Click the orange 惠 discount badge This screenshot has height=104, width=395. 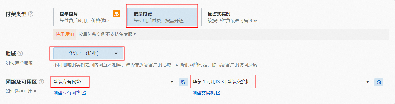pyautogui.click(x=117, y=14)
